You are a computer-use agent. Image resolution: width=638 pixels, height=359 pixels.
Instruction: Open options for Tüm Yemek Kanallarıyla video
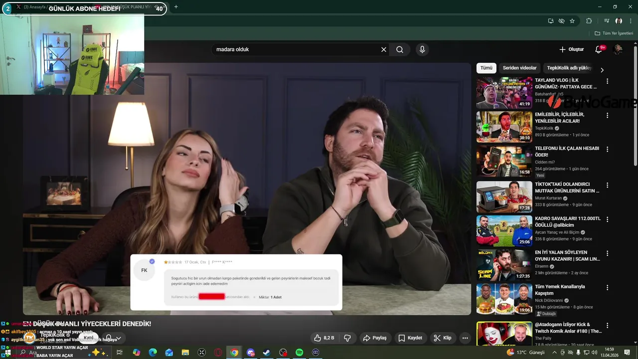(607, 288)
